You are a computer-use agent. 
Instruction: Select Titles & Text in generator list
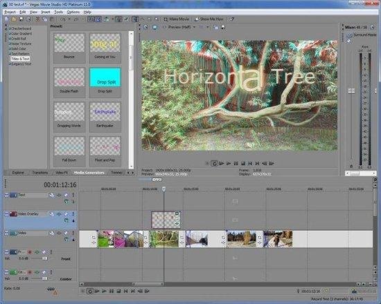[x=20, y=59]
